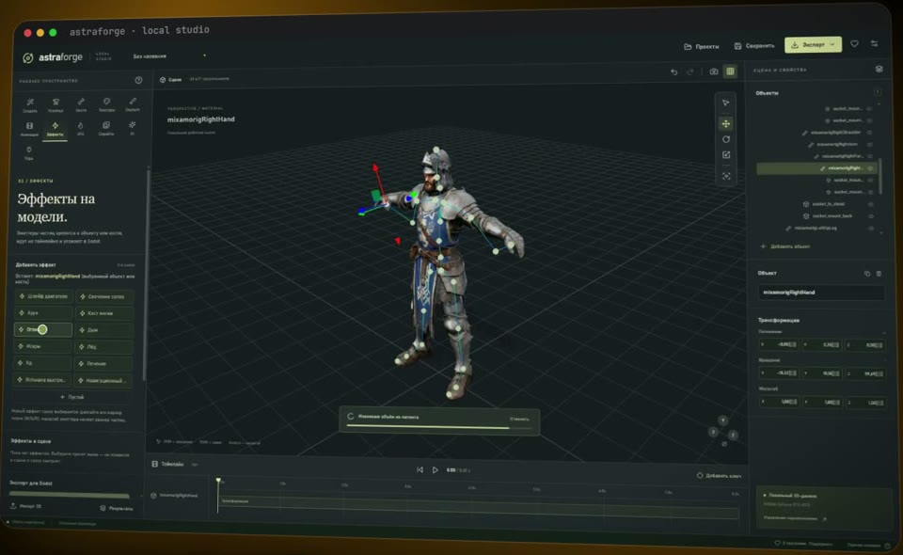Click the heart favorites icon in header

pyautogui.click(x=854, y=44)
